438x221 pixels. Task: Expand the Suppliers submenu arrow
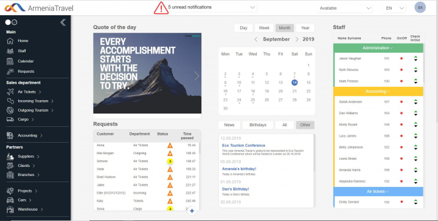38,157
